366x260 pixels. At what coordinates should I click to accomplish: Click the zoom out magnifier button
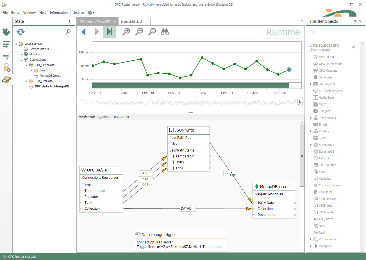point(139,32)
